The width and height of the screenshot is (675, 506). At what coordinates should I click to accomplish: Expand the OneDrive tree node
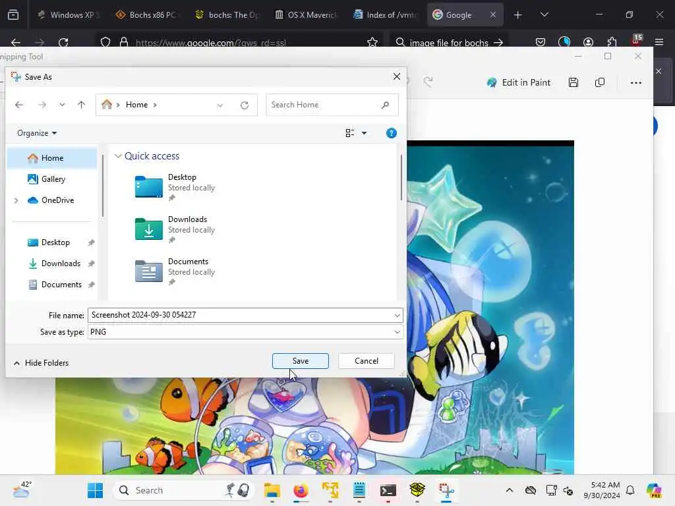pyautogui.click(x=16, y=200)
